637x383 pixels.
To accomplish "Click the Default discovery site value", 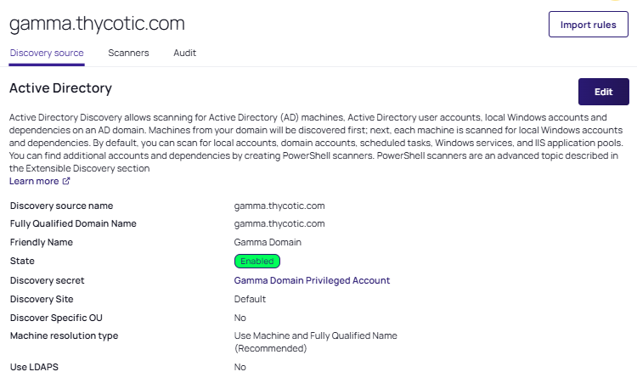I will pyautogui.click(x=250, y=299).
